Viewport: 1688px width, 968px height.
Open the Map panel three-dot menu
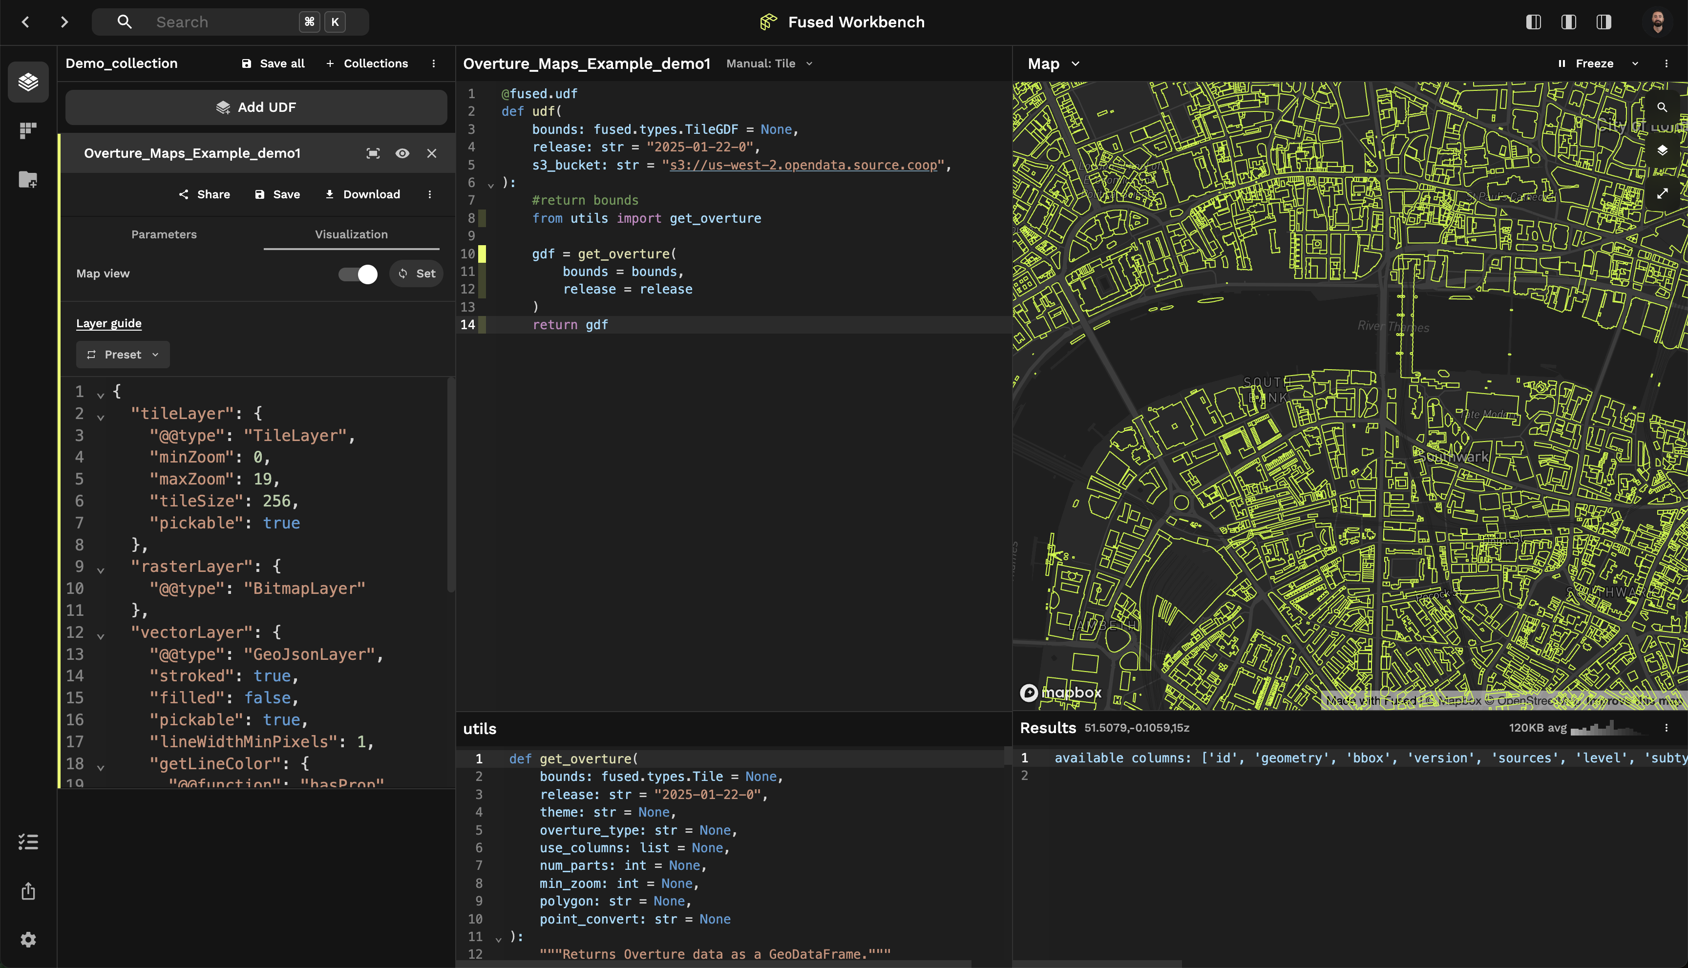pos(1666,64)
